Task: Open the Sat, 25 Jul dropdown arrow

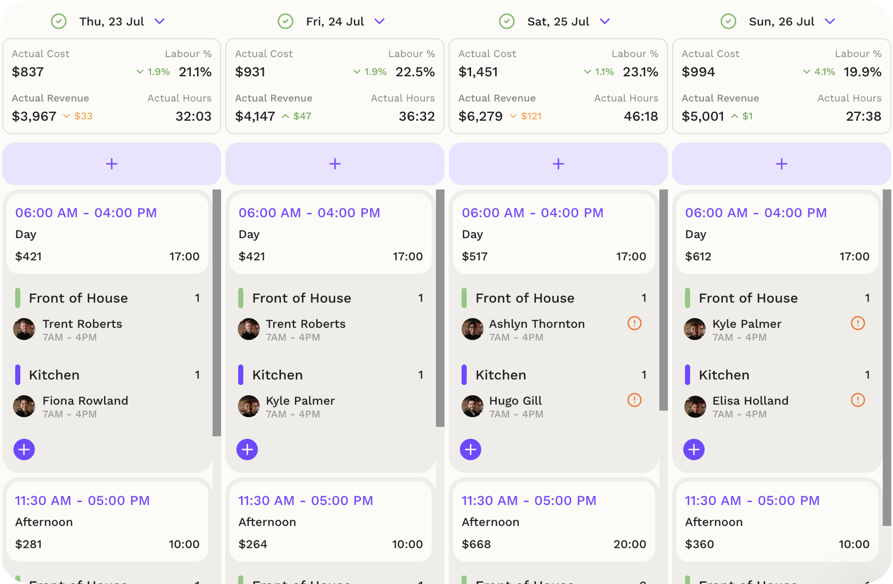Action: (x=605, y=21)
